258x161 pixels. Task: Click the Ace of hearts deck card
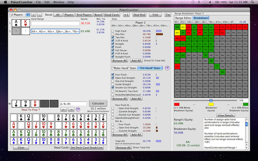tap(14, 125)
